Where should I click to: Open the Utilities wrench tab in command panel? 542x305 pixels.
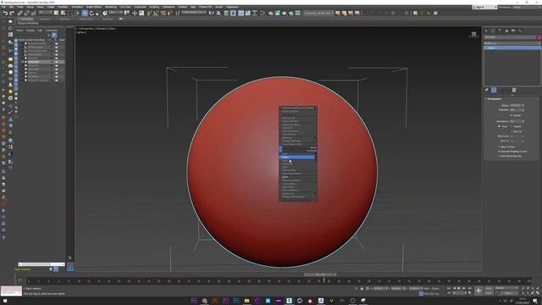click(x=520, y=30)
